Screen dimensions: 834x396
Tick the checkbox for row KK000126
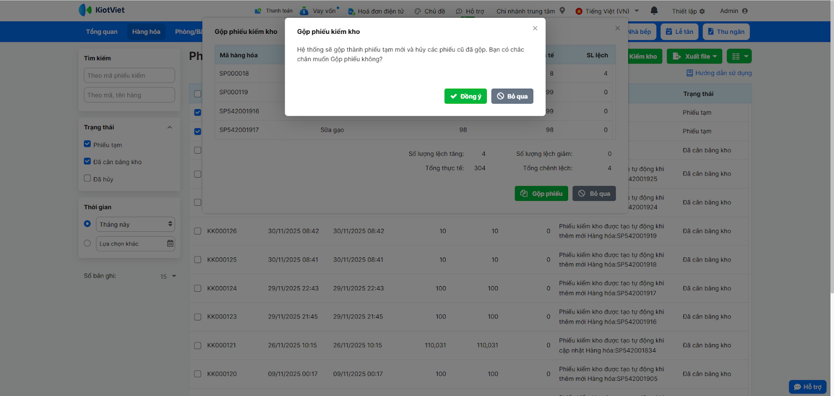198,231
